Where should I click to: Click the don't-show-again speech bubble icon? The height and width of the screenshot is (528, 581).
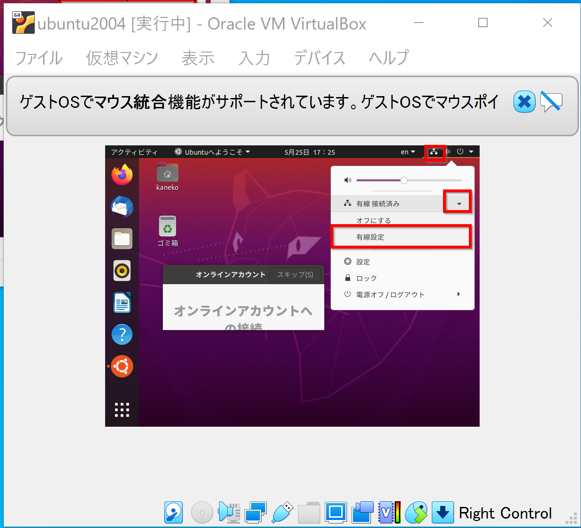551,101
